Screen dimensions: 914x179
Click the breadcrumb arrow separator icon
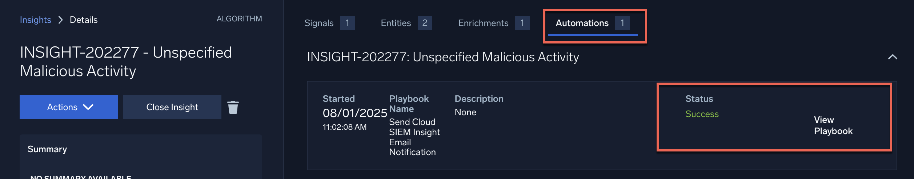coord(61,20)
